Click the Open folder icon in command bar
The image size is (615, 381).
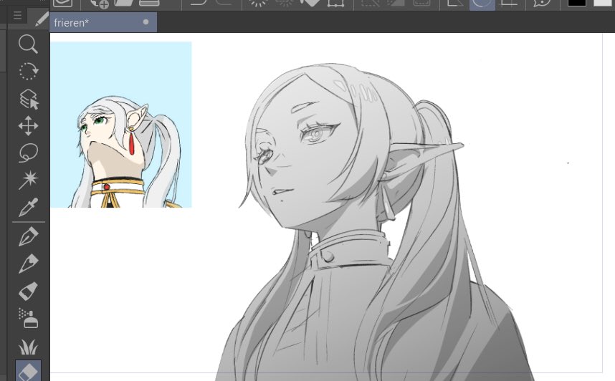click(x=124, y=3)
